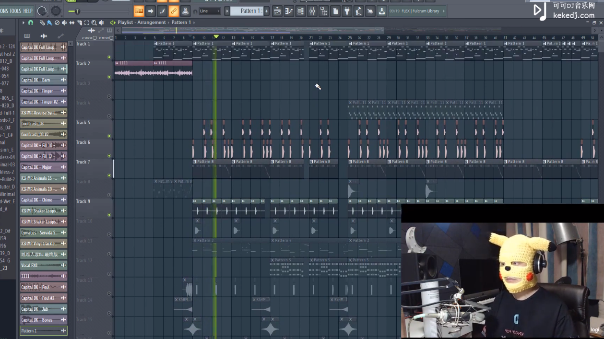Screen dimensions: 604x339
Task: Select the Zoom tool in playlist toolbar
Action: click(x=94, y=23)
